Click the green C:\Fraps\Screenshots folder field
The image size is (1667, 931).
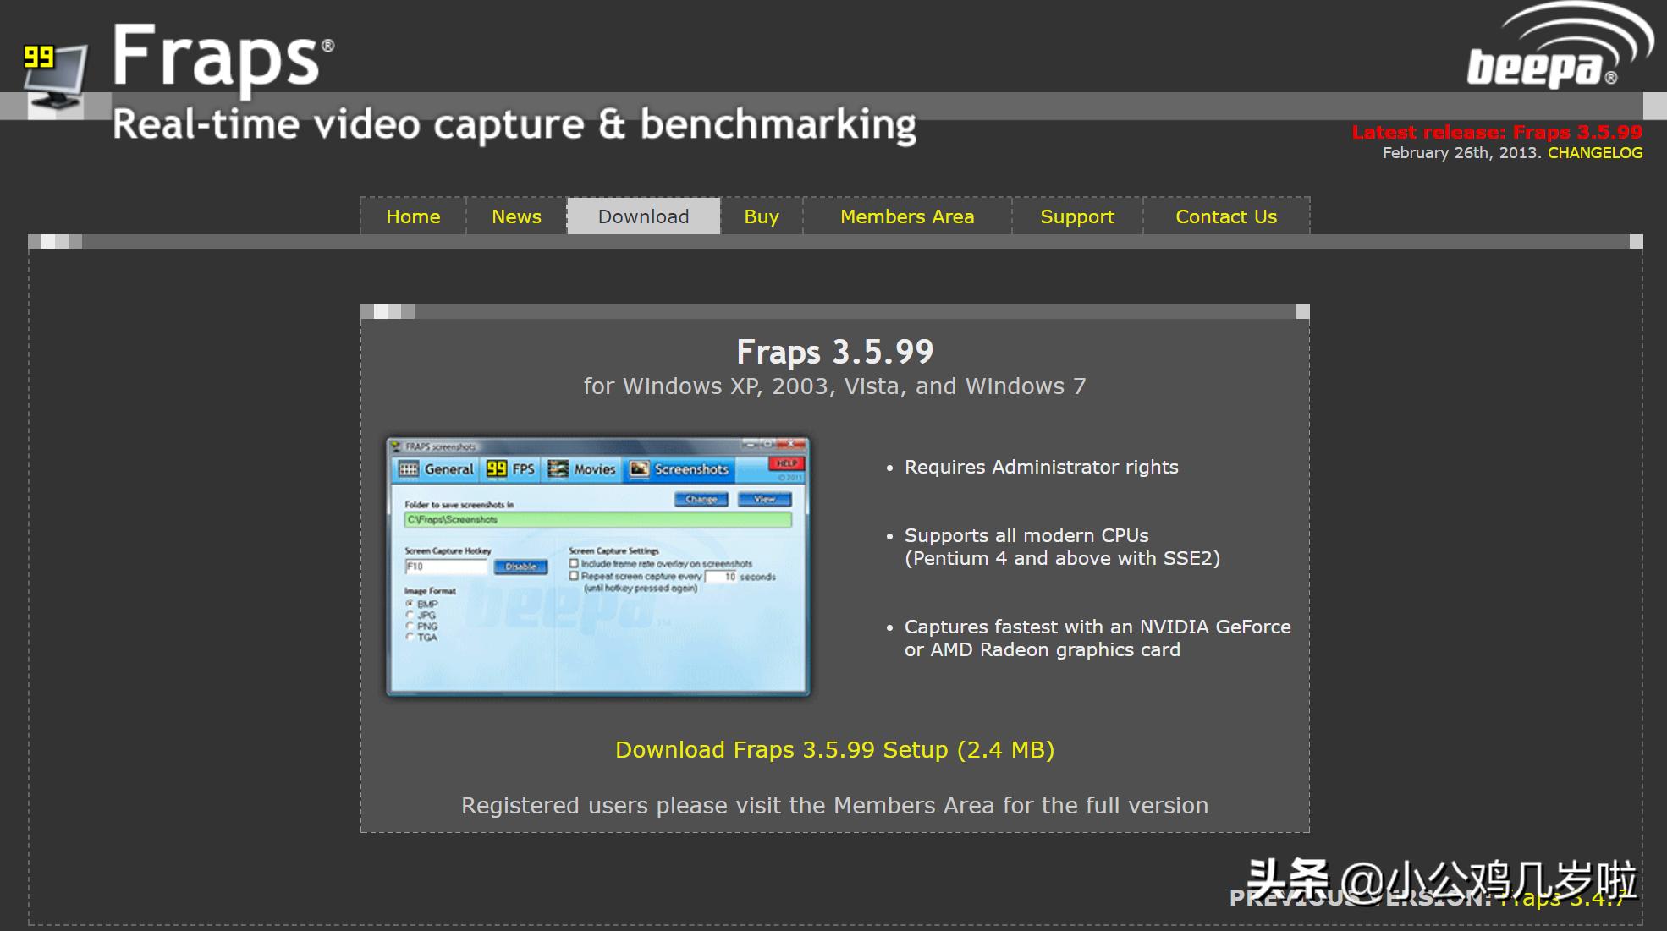point(597,520)
